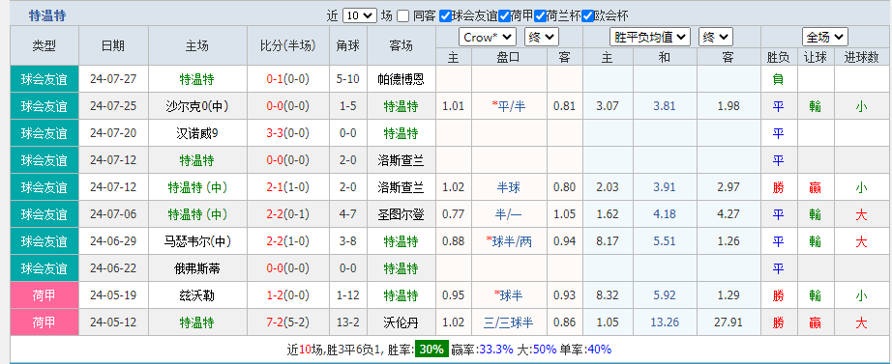Click the 洛斯查兰 team on the 0-0 row
Viewport: 892px width, 364px height.
point(401,160)
